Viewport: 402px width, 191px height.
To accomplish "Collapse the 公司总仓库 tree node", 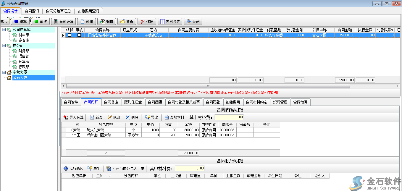I will click(x=4, y=30).
